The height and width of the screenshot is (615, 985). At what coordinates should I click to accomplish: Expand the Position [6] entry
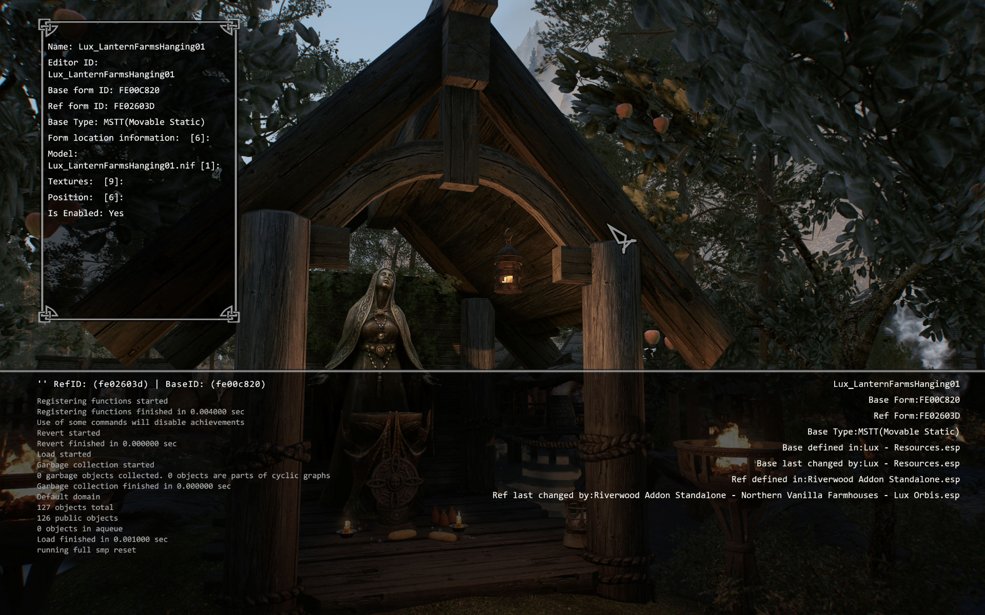86,197
